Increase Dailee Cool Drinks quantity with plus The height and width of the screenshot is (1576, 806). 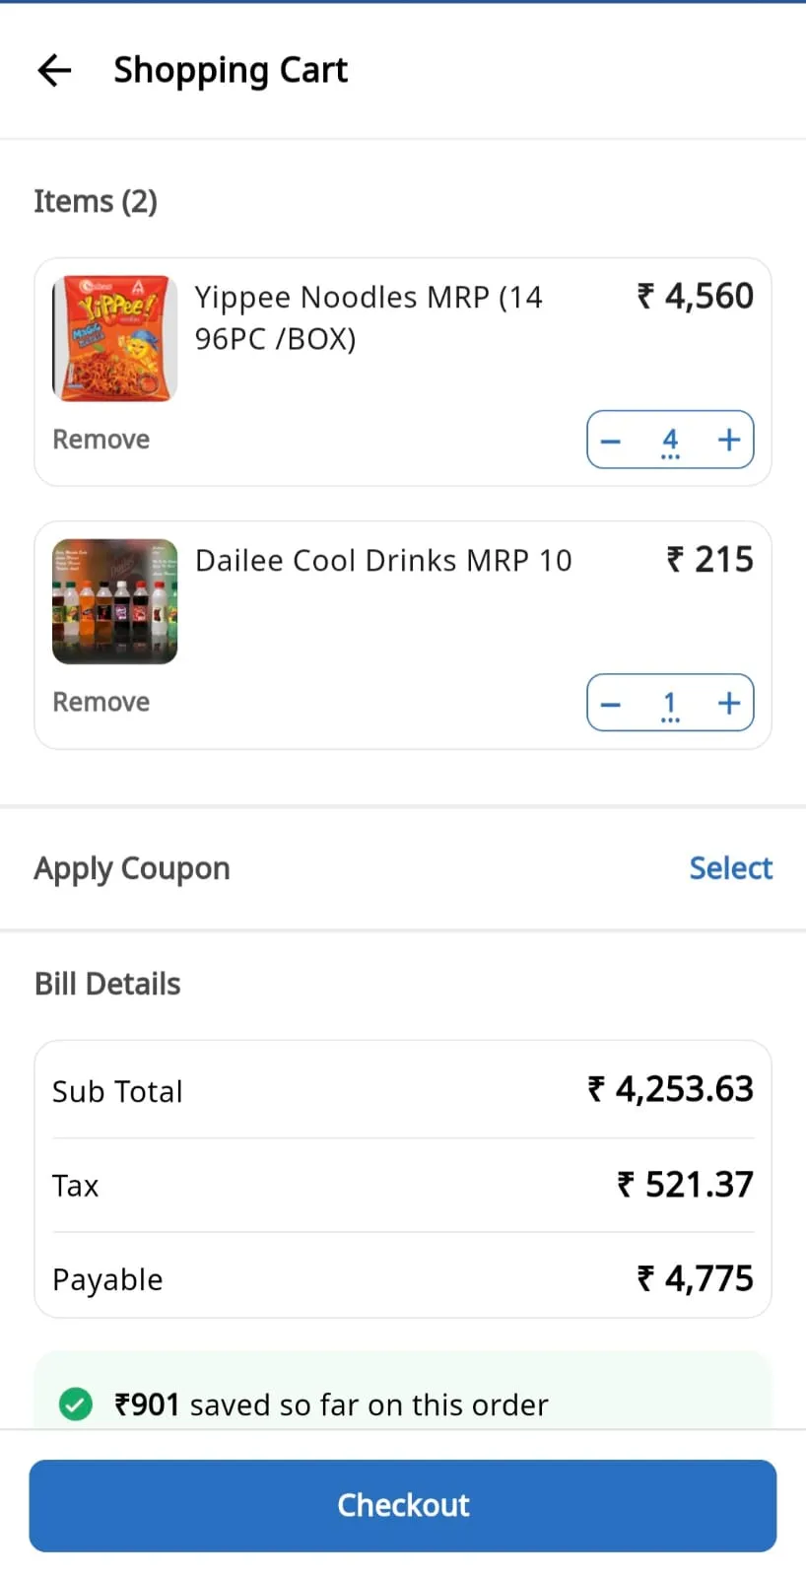[x=729, y=703]
